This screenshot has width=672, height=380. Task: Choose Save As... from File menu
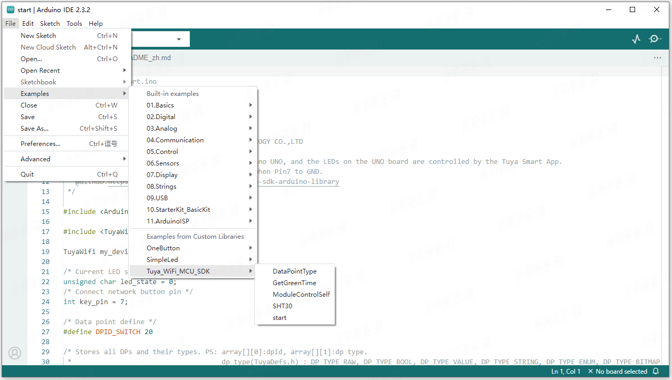(x=67, y=129)
